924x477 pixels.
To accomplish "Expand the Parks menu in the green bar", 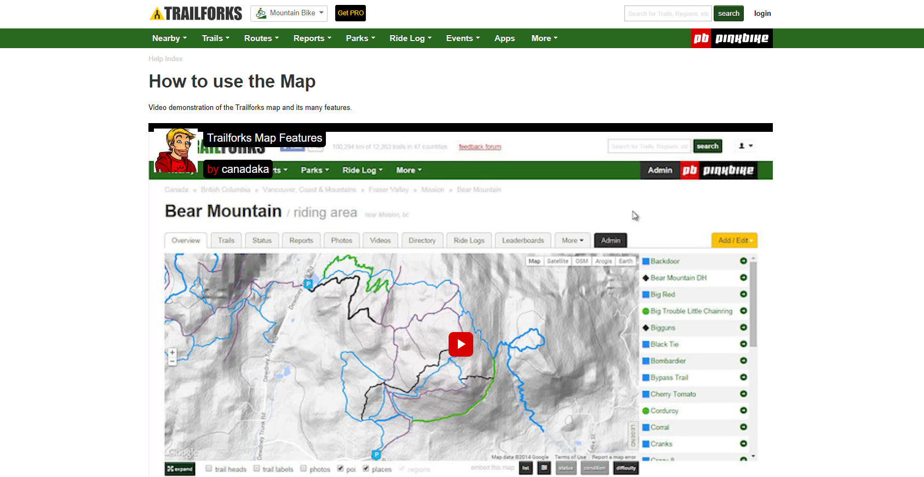I will click(x=360, y=38).
